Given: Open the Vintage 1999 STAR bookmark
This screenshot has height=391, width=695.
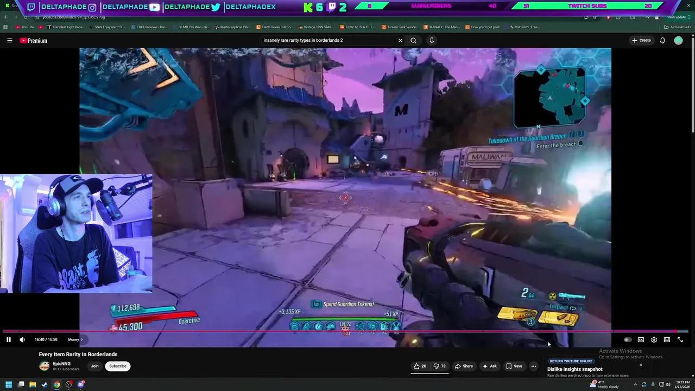Looking at the screenshot, I should tap(316, 27).
